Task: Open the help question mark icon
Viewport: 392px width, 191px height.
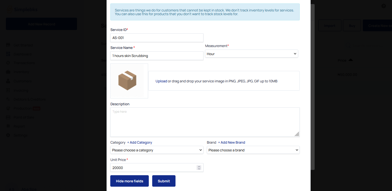Action: point(384,6)
